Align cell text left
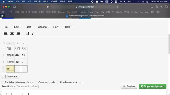This screenshot has width=170, height=95. point(6,33)
